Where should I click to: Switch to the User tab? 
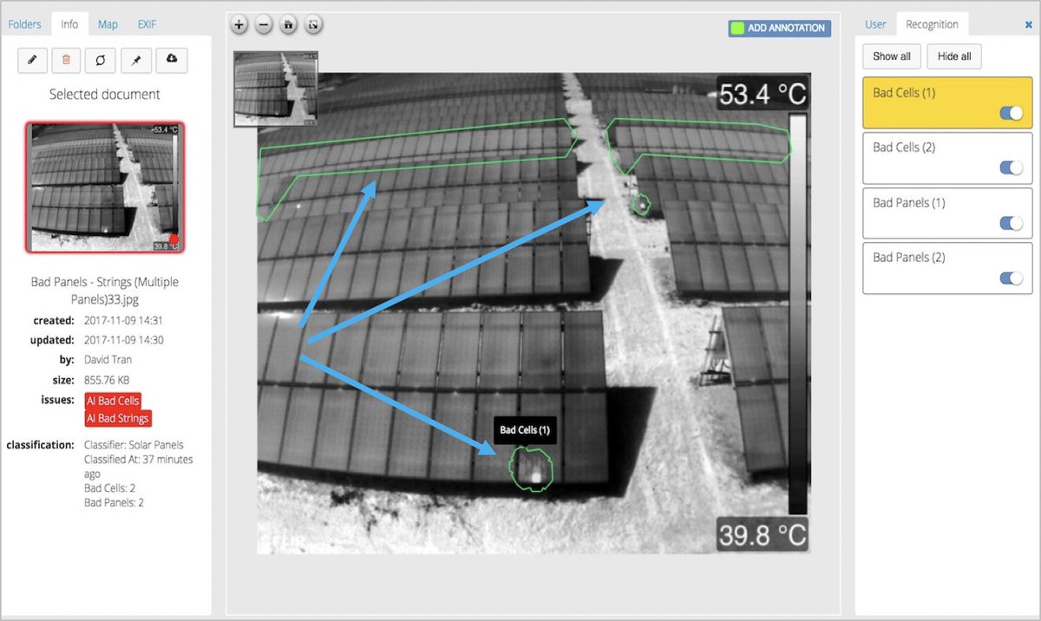tap(875, 24)
